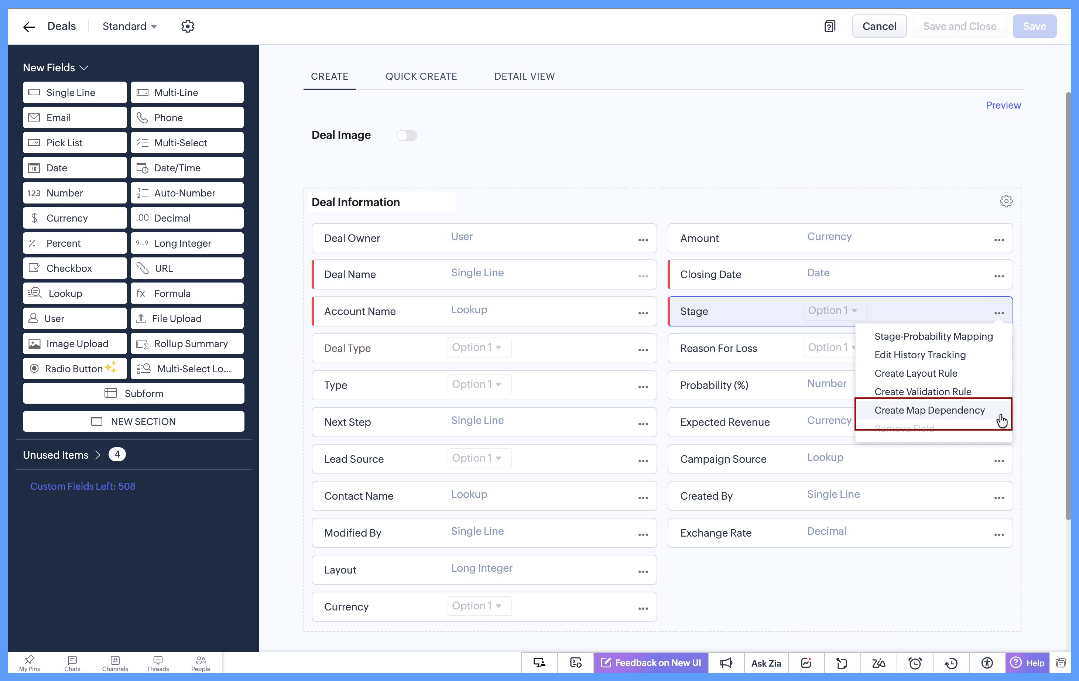Choose Stage-Probability Mapping from the menu

pyautogui.click(x=934, y=336)
